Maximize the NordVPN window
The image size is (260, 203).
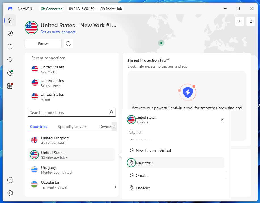pos(238,9)
